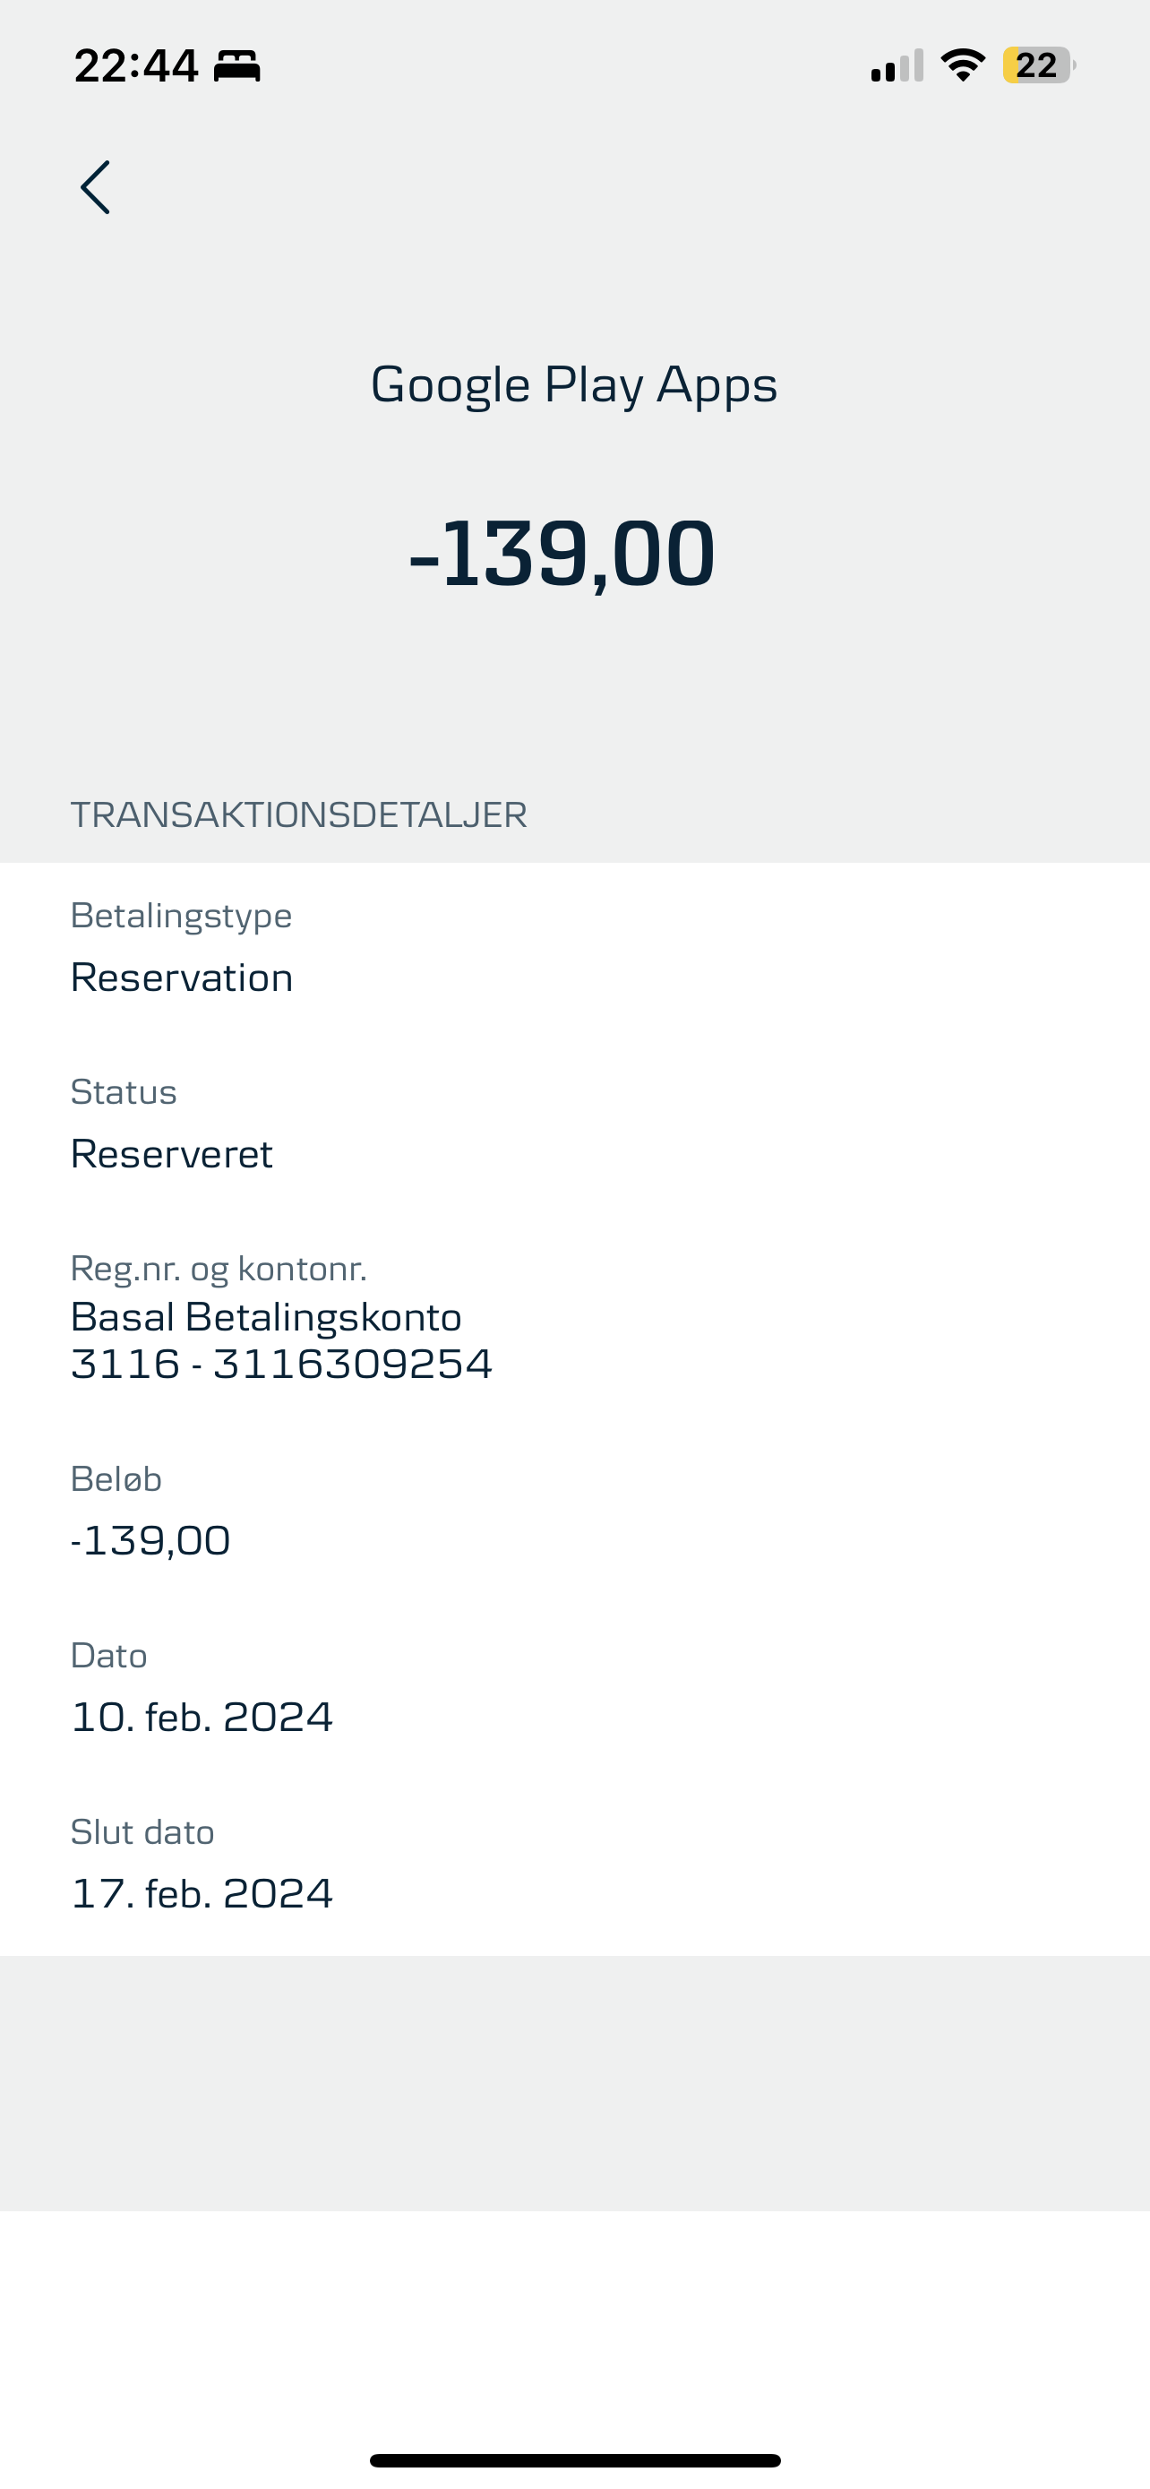1150x2489 pixels.
Task: Tap the battery level indicator
Action: pyautogui.click(x=1038, y=65)
